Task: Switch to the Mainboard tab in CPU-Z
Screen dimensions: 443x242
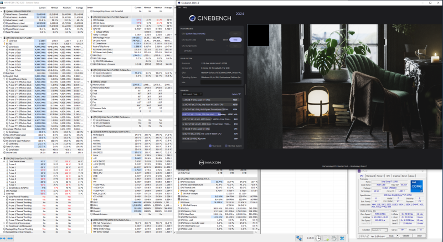Action: (370, 176)
